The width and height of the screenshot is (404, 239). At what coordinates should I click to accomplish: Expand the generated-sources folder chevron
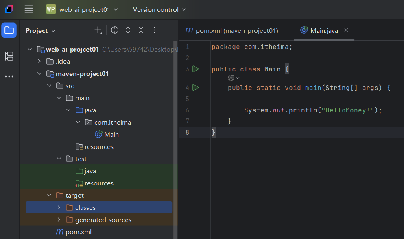(59, 220)
